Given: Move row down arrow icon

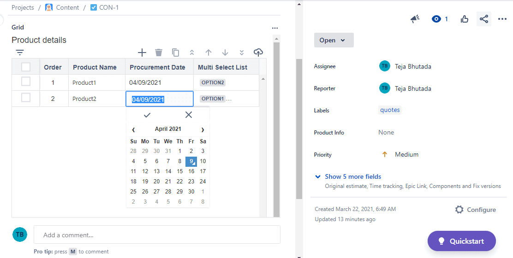Looking at the screenshot, I should [225, 52].
